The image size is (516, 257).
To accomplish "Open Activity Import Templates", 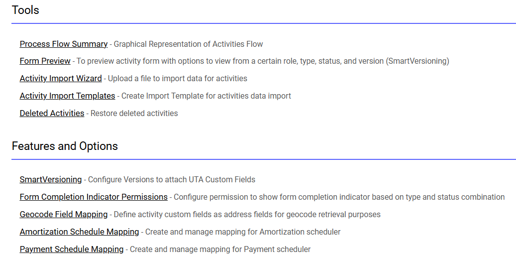I will 68,96.
